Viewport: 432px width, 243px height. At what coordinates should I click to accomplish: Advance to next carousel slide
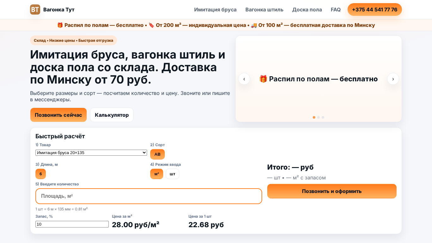point(393,79)
